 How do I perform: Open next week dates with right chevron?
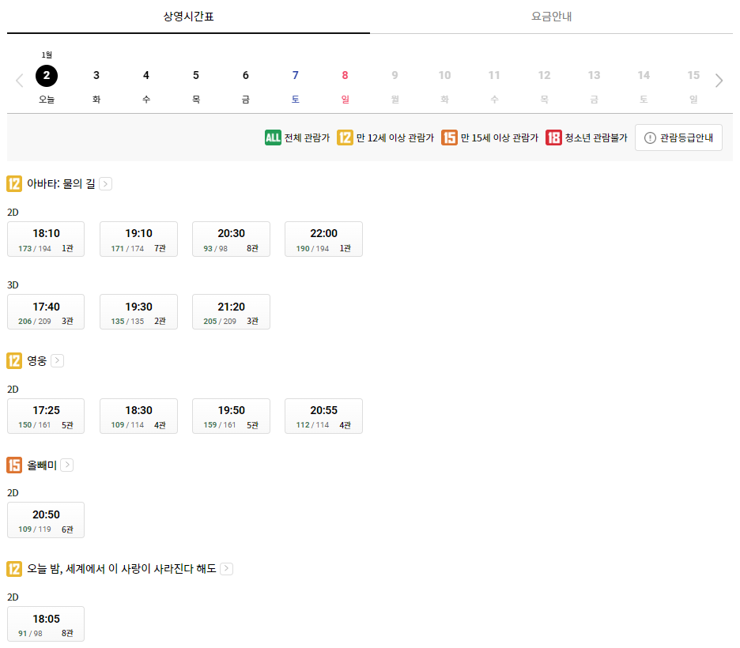tap(719, 80)
